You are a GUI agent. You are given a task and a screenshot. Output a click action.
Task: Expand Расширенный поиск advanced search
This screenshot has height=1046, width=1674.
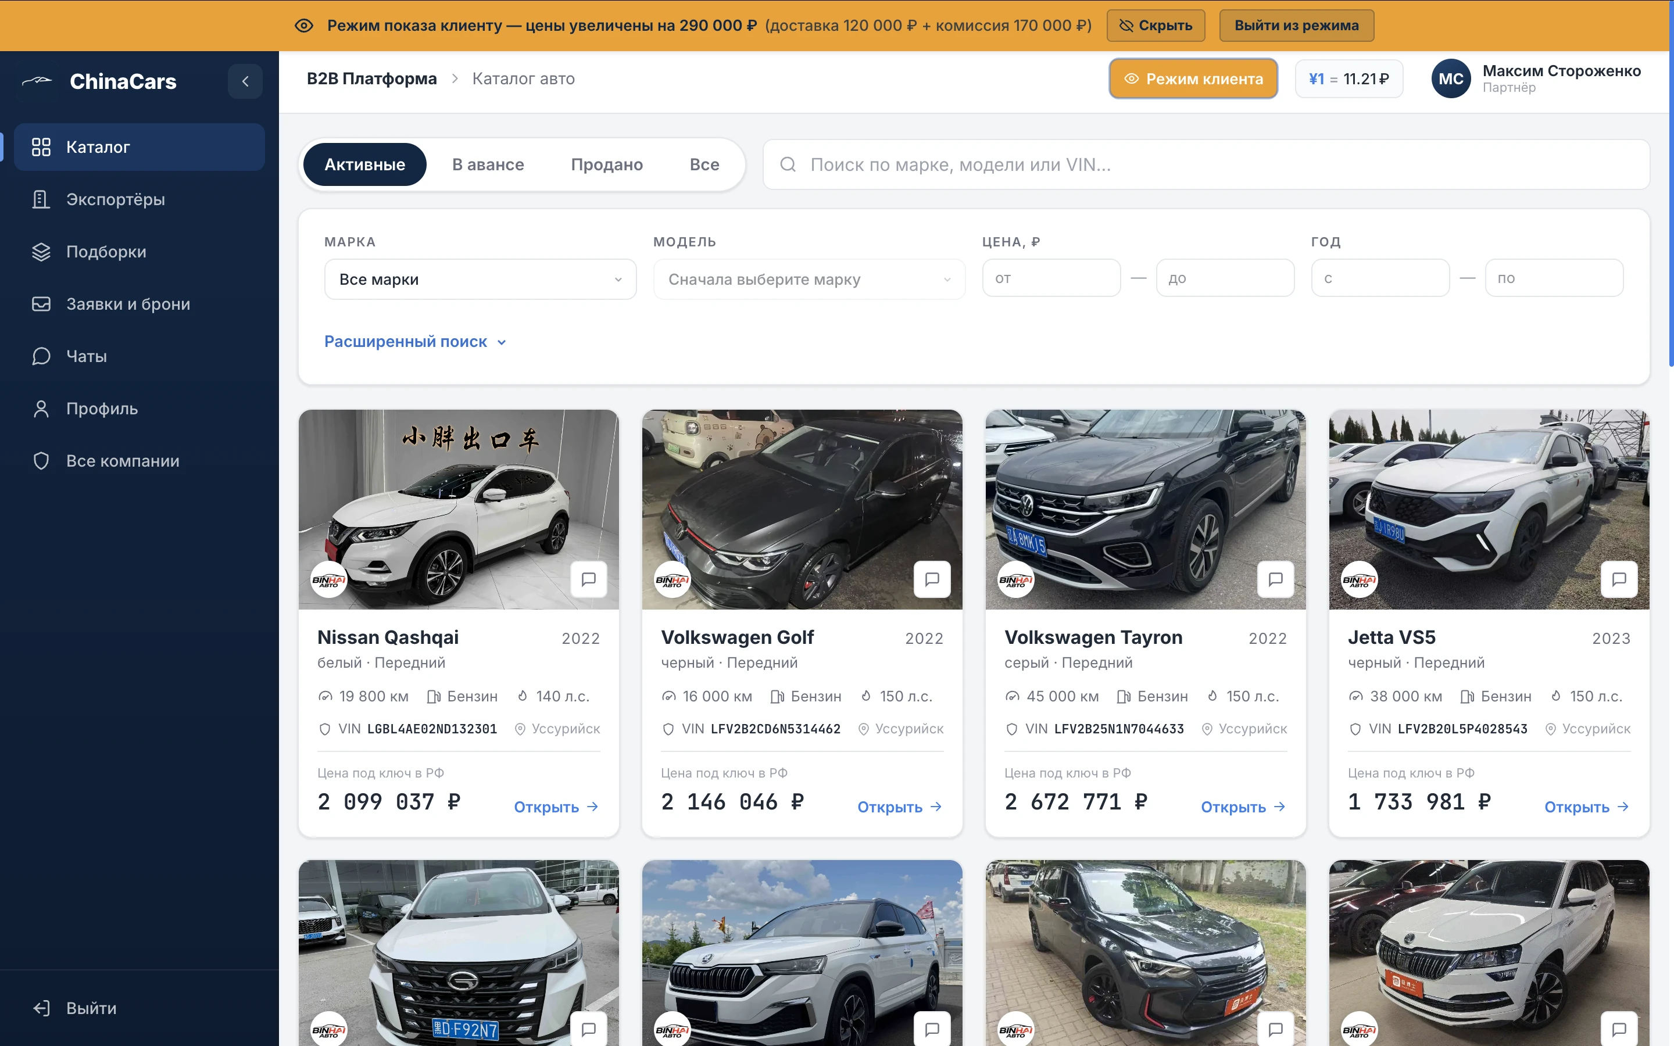[x=416, y=342]
